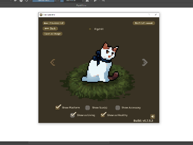Viewport: 193px width, 145px height.
Task: Enable Show Scar(s) checkbox
Action: click(88, 108)
